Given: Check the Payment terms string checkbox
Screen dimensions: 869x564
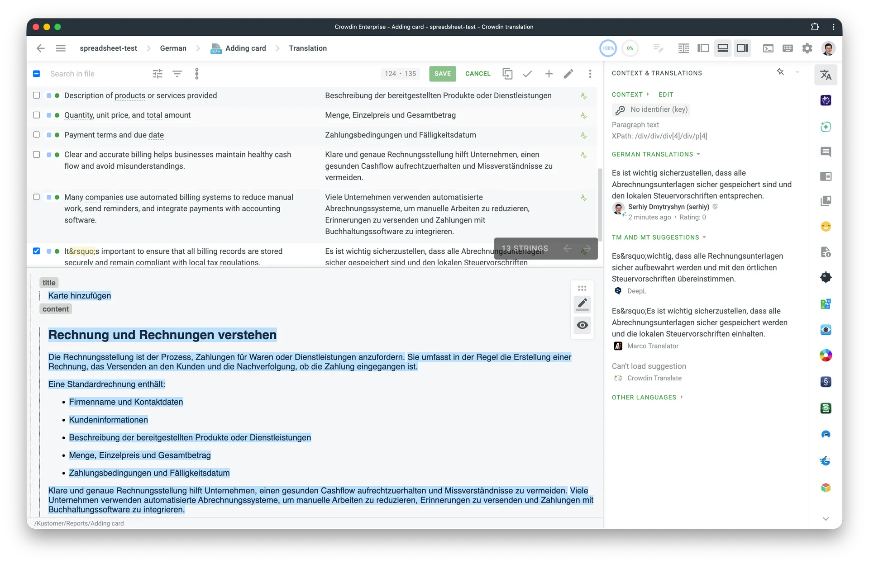Looking at the screenshot, I should click(36, 135).
